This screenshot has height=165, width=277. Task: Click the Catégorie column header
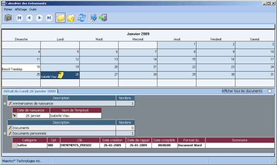[x=29, y=140]
